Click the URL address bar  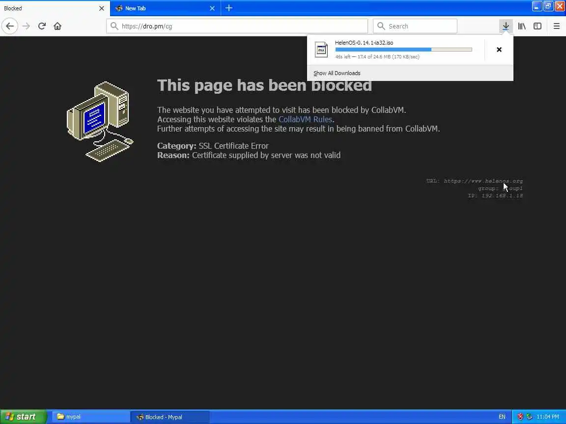(x=237, y=26)
